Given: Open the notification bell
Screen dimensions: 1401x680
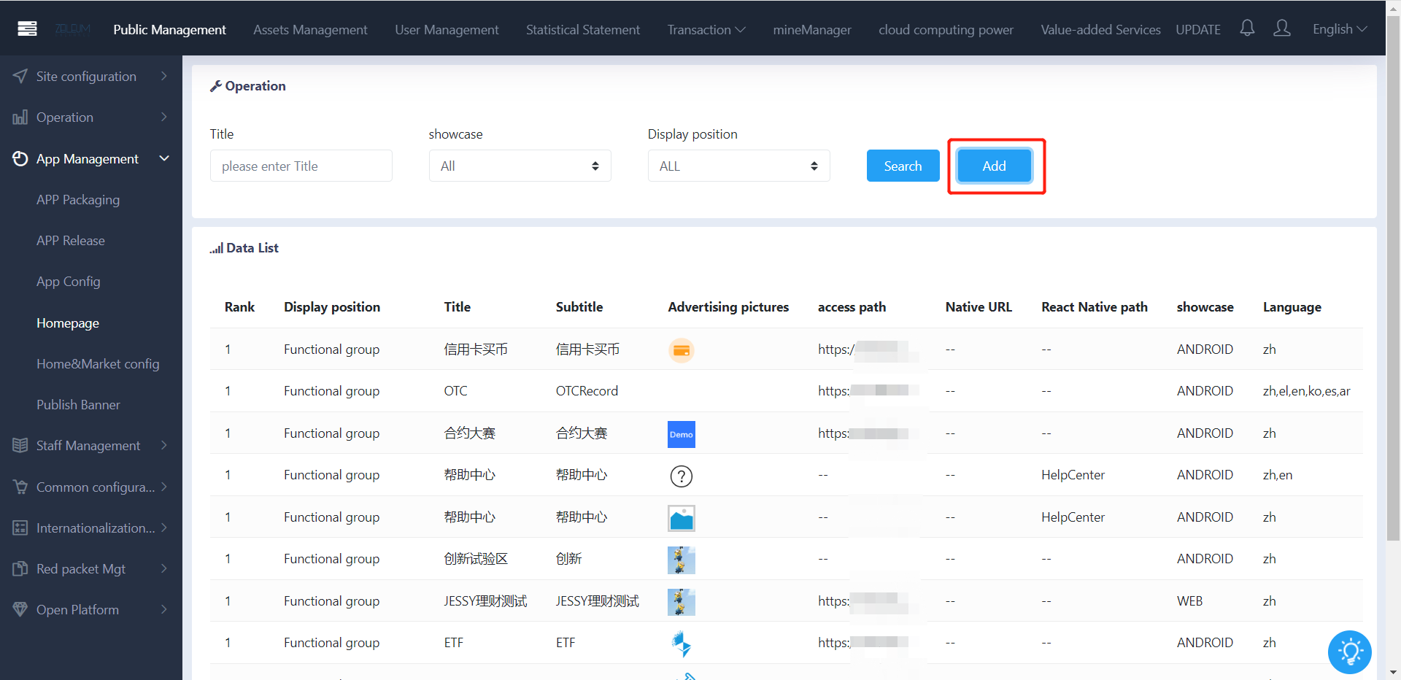Looking at the screenshot, I should pos(1247,28).
